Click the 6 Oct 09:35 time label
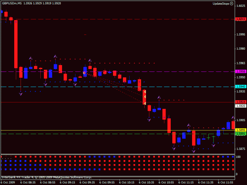Image resolution: width=247 pixels, height=185 pixels. click(x=87, y=182)
